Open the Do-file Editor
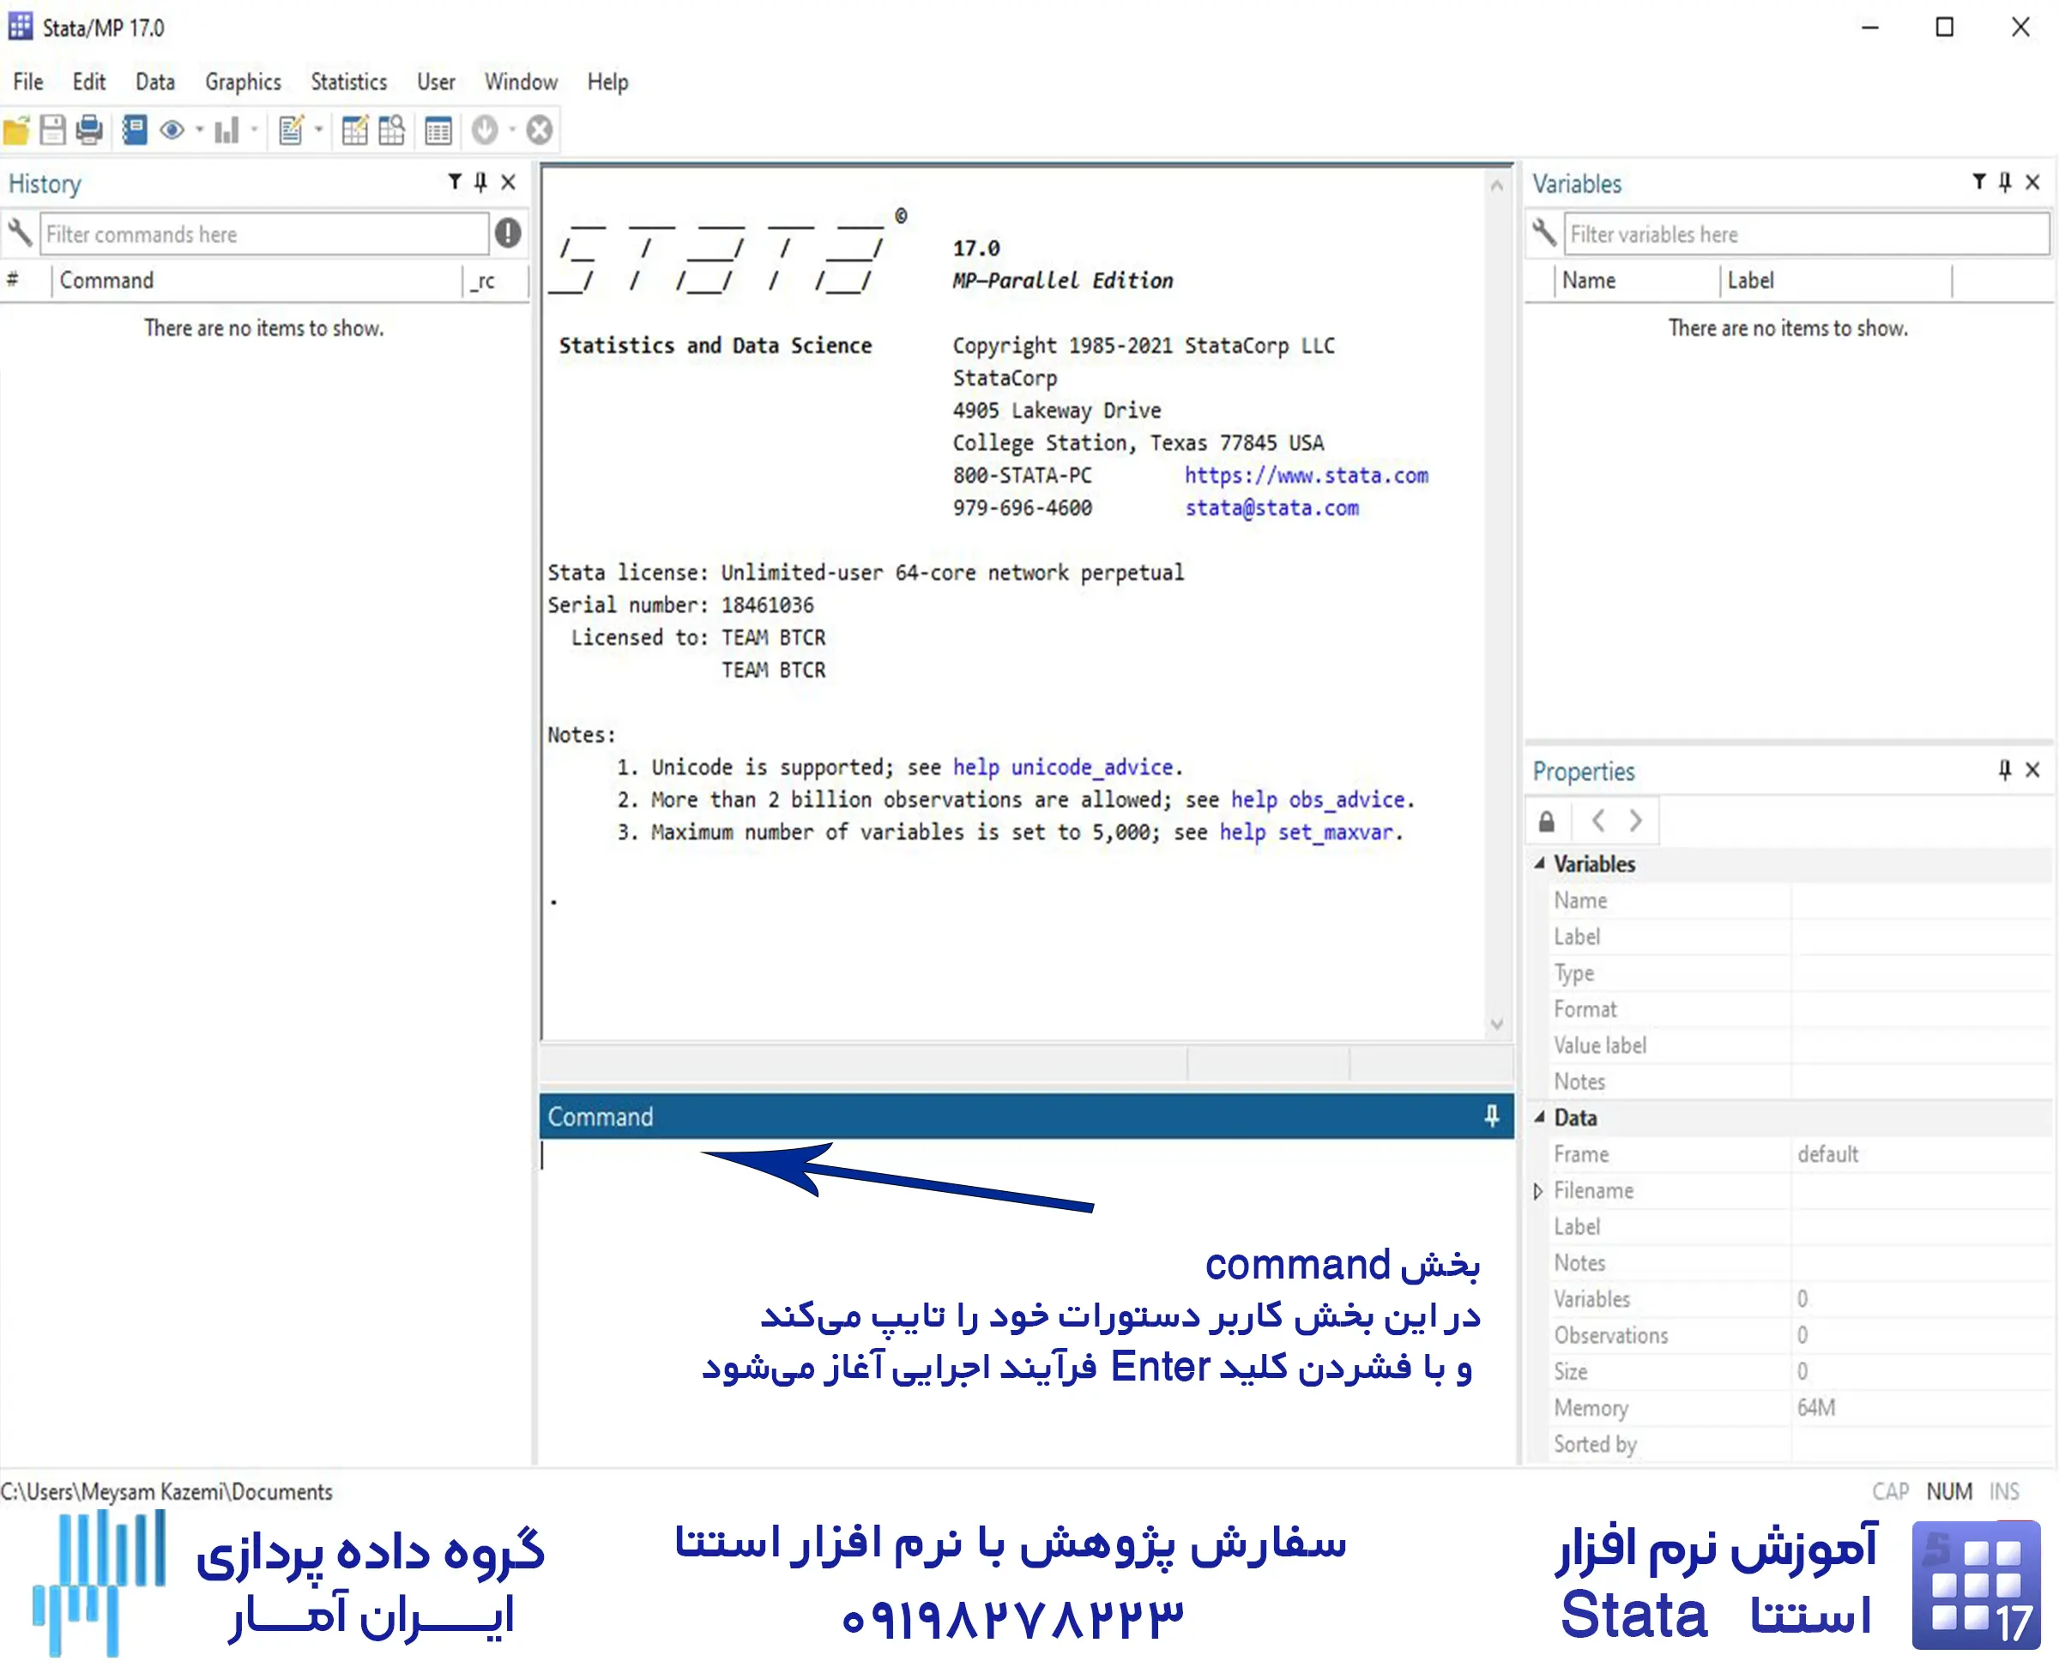The height and width of the screenshot is (1667, 2059). 291,130
